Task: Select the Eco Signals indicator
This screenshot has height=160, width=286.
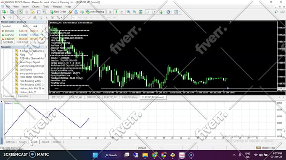Action: click(26, 70)
